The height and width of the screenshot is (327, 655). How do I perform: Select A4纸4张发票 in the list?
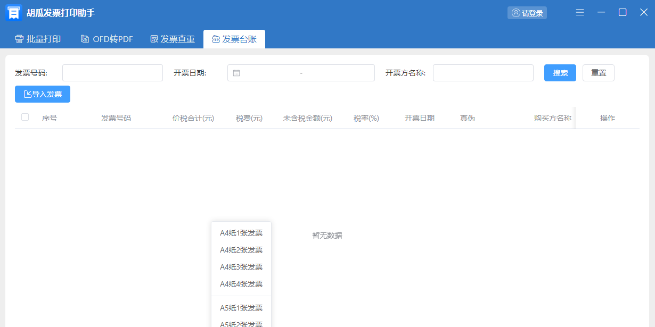[x=241, y=284]
